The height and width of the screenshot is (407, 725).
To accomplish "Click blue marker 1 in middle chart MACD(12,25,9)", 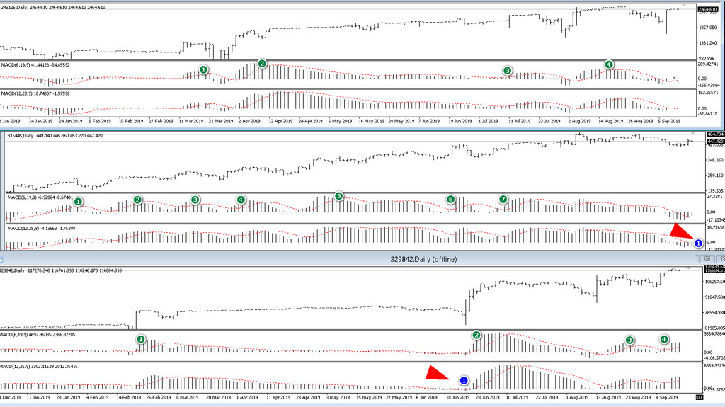I will tap(698, 243).
